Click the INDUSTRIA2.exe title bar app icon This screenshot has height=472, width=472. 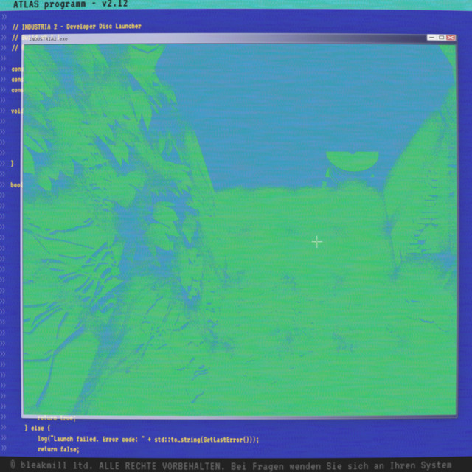[x=27, y=38]
